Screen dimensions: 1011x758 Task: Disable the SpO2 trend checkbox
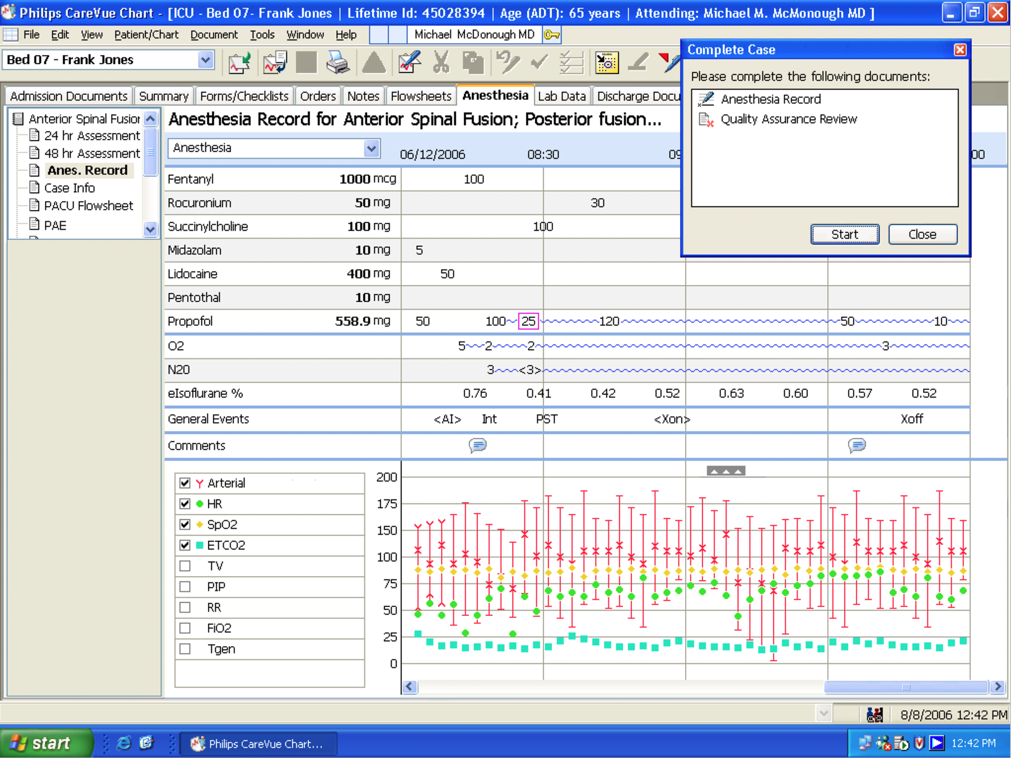(x=185, y=525)
